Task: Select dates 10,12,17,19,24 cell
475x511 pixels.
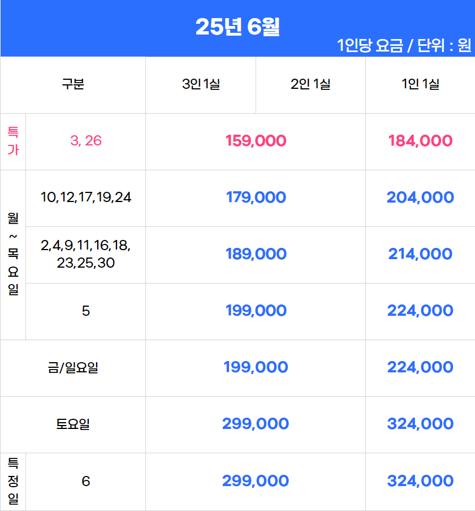Action: (85, 197)
